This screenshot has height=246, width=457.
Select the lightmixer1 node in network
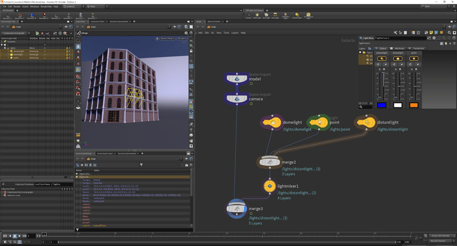point(270,186)
